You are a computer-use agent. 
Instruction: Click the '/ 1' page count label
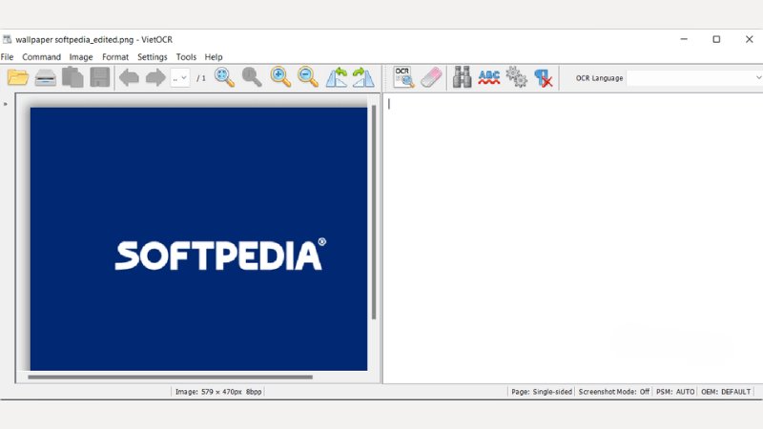point(201,78)
